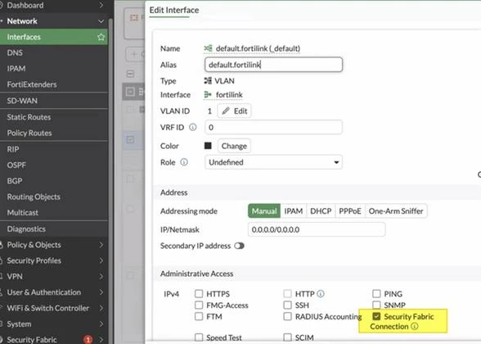Click the VLAN type icon
Screen dimensions: 481x344
(208, 81)
